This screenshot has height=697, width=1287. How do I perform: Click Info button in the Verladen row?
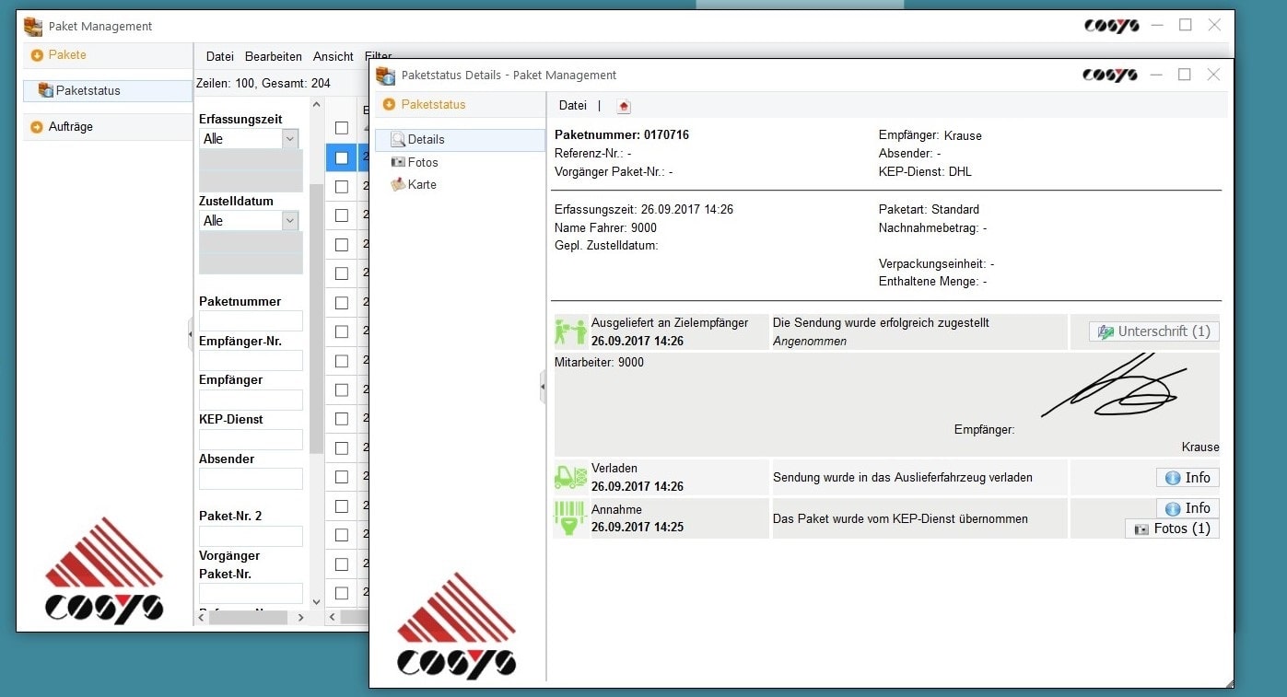coord(1188,478)
